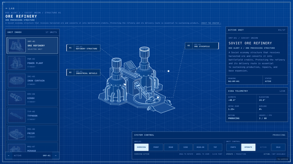Switch to Side angle

point(186,147)
